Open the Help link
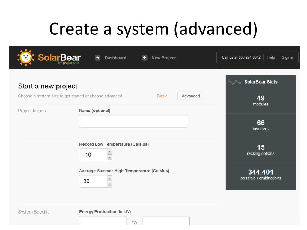 pos(271,57)
